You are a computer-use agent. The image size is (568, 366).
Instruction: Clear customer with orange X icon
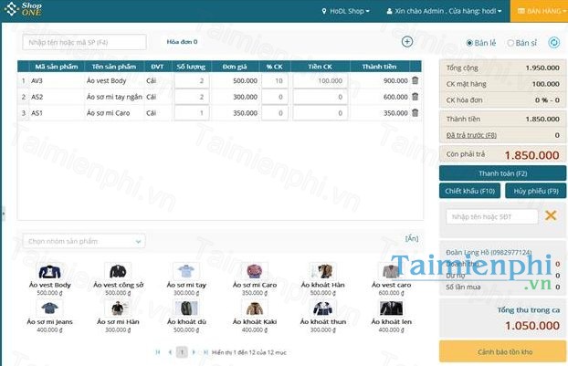coord(550,215)
